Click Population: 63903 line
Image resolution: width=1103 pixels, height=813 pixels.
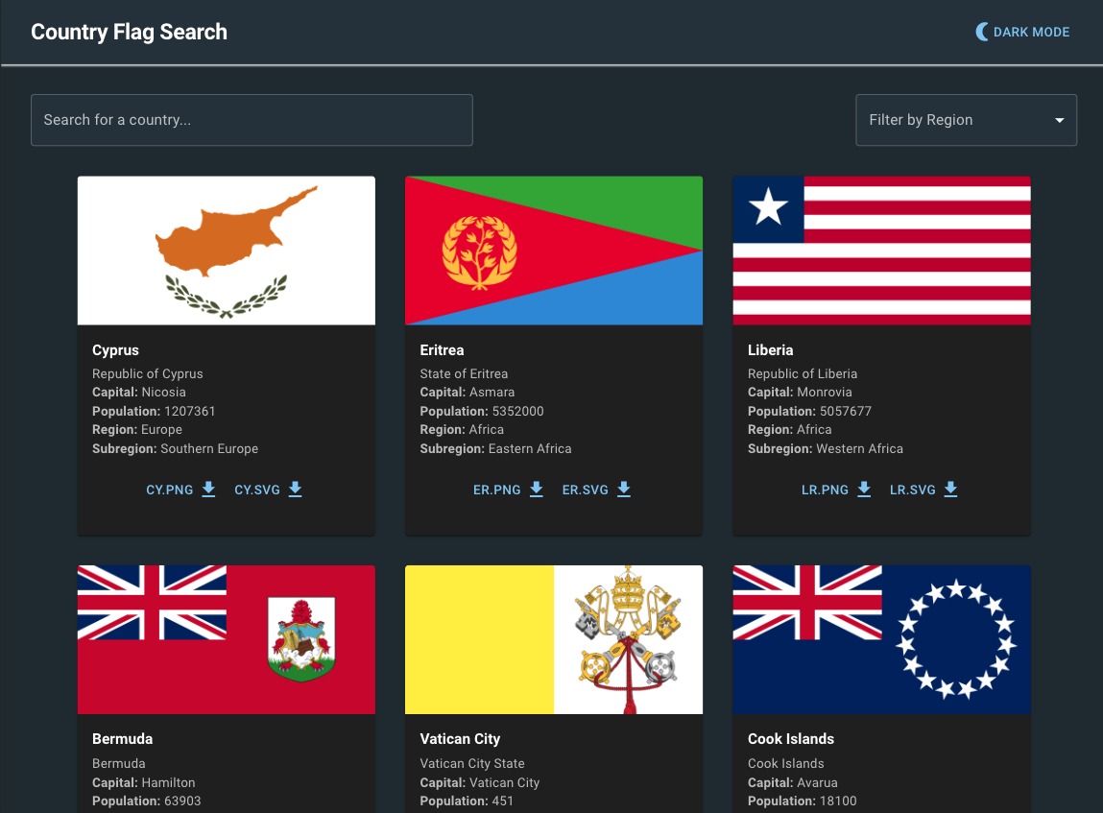146,801
